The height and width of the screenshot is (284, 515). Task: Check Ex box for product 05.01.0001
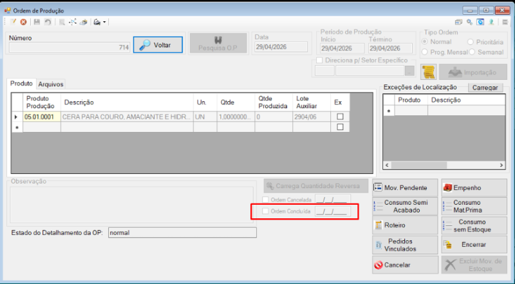click(340, 117)
